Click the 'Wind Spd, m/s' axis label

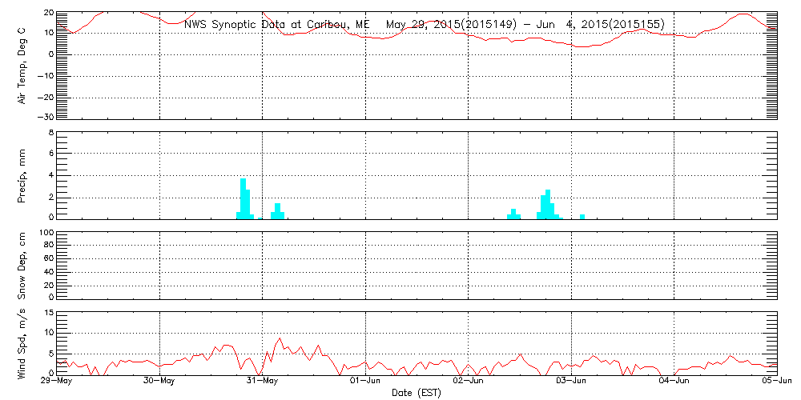(22, 342)
